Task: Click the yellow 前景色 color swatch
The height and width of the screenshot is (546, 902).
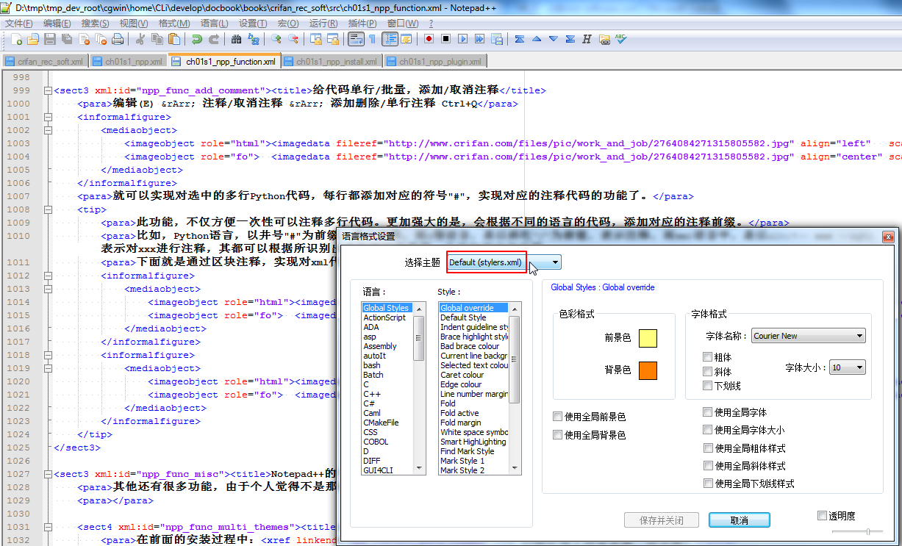Action: pyautogui.click(x=647, y=338)
